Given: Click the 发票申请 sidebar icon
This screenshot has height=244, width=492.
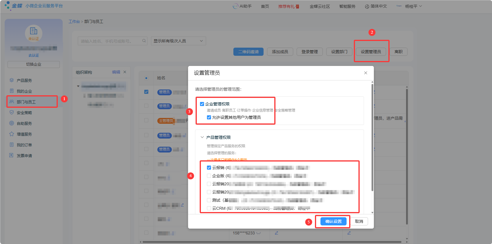Looking at the screenshot, I should 12,155.
